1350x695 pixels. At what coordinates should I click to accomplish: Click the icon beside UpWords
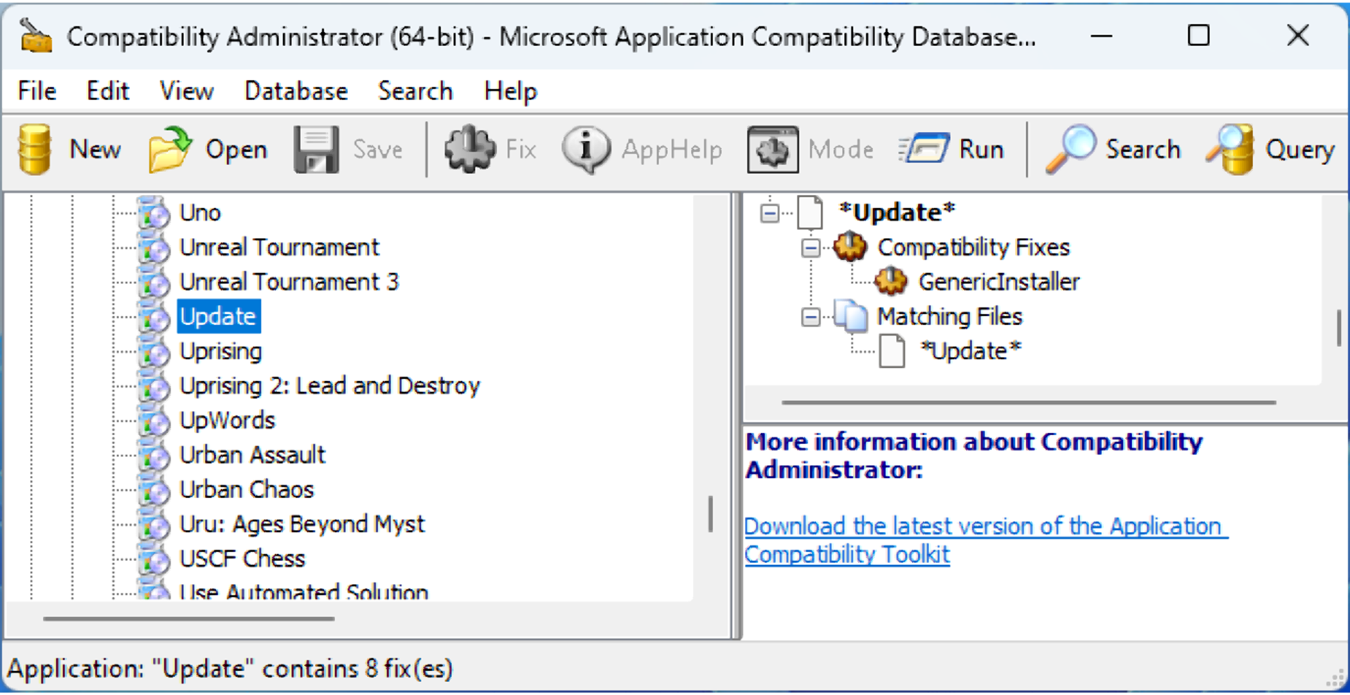coord(154,421)
